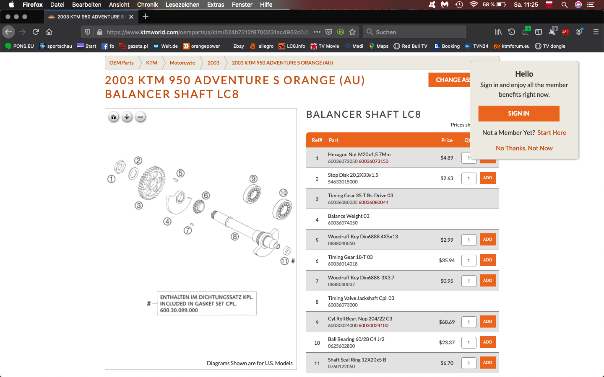
Task: Reset diagram view with home icon
Action: click(x=113, y=117)
